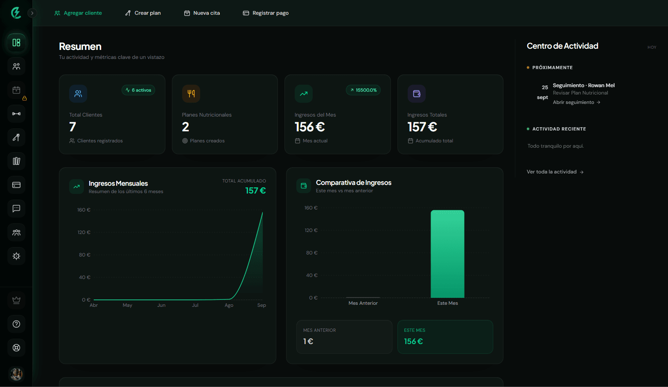
Task: Open the help question mark icon
Action: click(x=16, y=324)
